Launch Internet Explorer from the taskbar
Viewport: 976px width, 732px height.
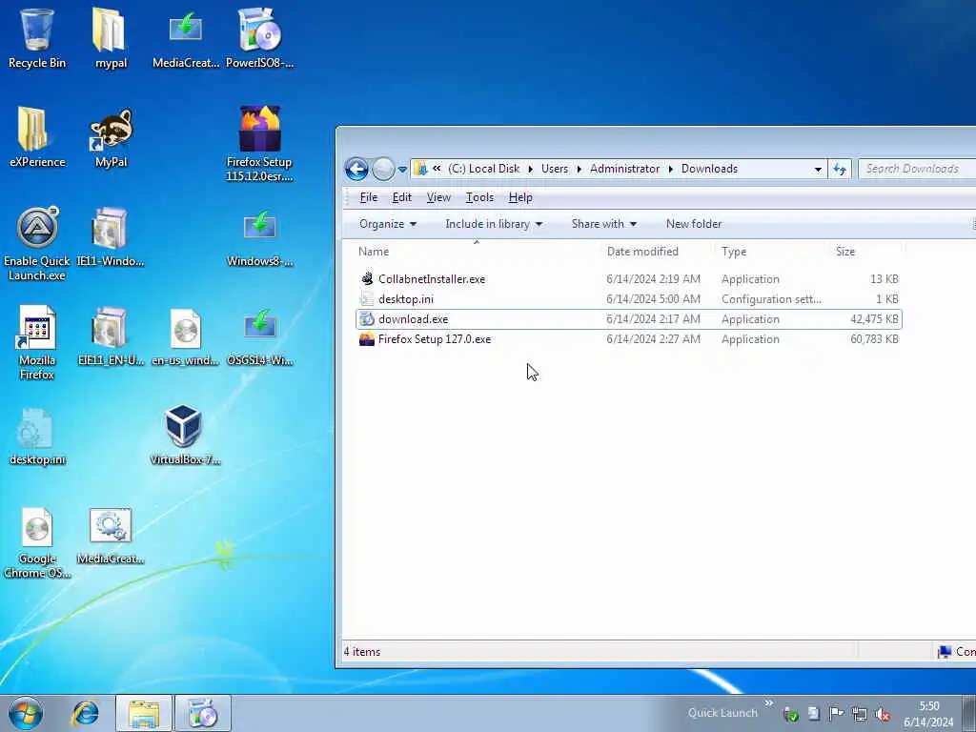(85, 713)
